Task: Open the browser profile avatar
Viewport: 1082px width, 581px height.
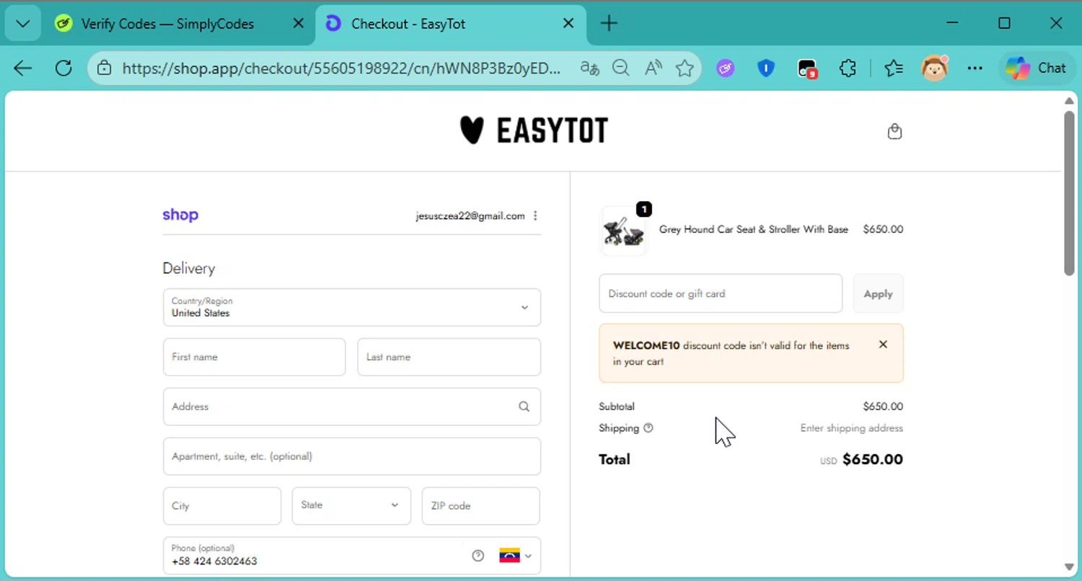Action: [935, 68]
